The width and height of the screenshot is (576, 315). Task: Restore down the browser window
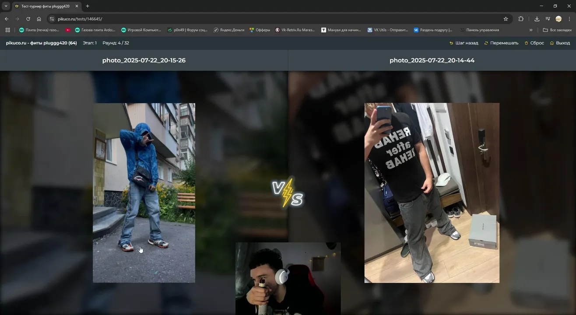pyautogui.click(x=555, y=6)
